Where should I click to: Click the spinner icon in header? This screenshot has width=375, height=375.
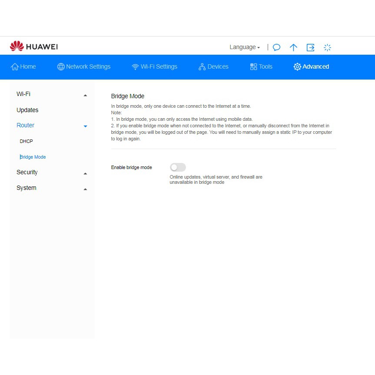click(327, 47)
